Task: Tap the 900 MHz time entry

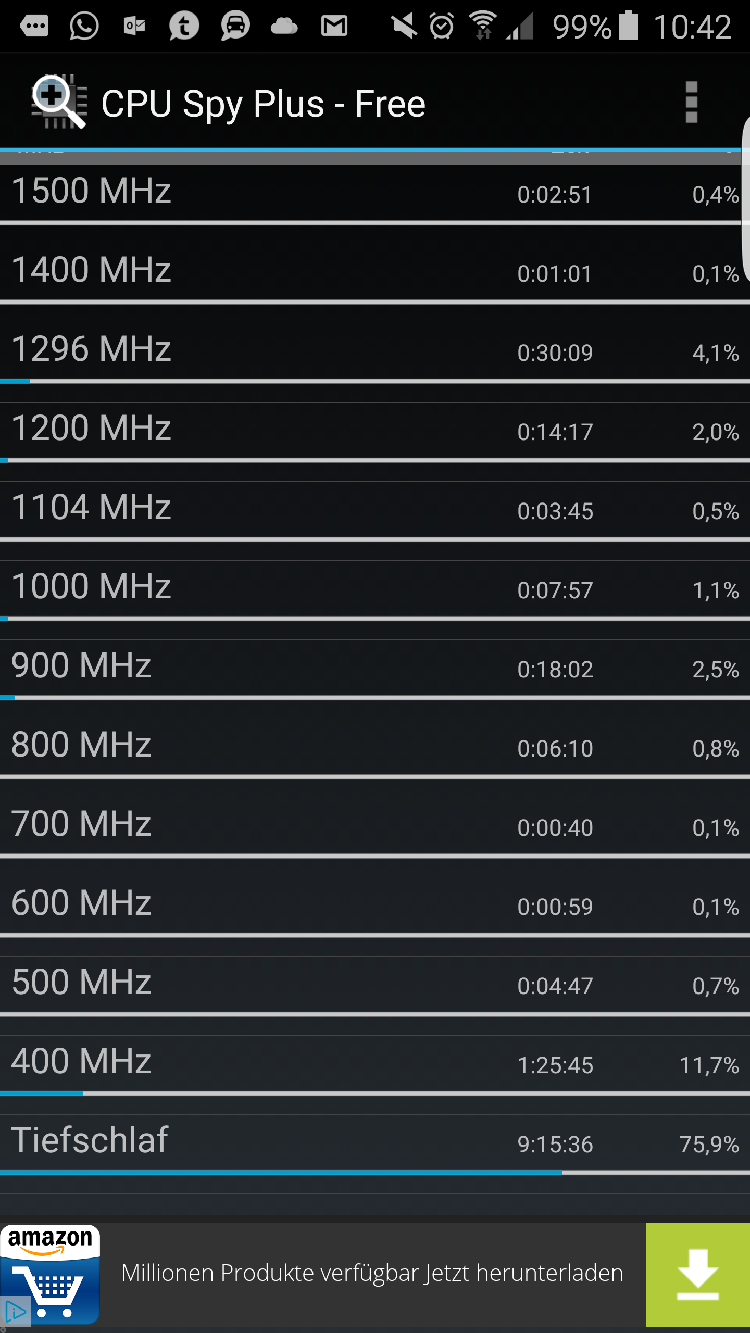Action: [x=555, y=670]
